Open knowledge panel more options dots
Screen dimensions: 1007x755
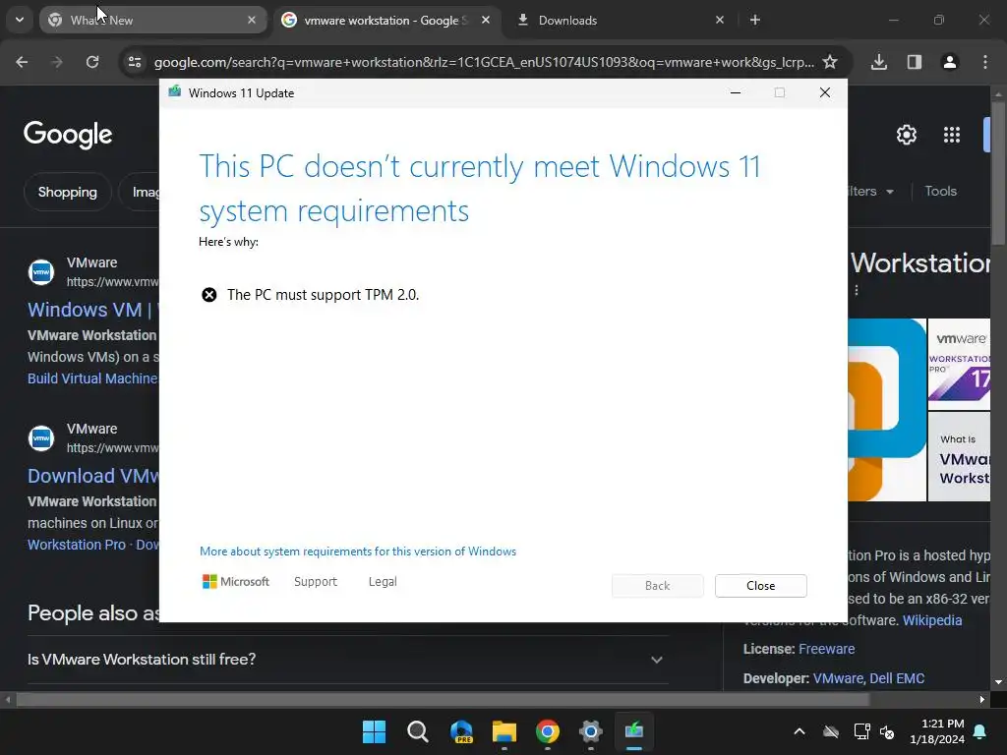coord(857,290)
